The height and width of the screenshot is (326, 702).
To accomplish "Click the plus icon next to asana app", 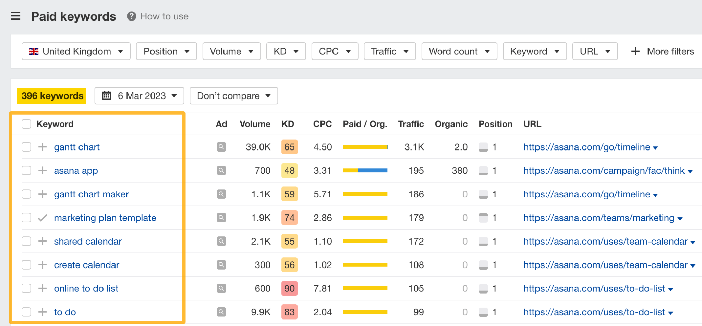I will point(42,170).
